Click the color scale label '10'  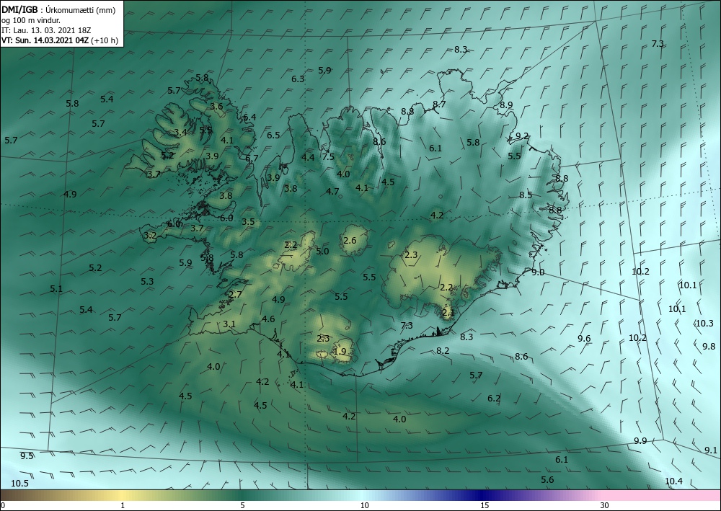tap(364, 505)
